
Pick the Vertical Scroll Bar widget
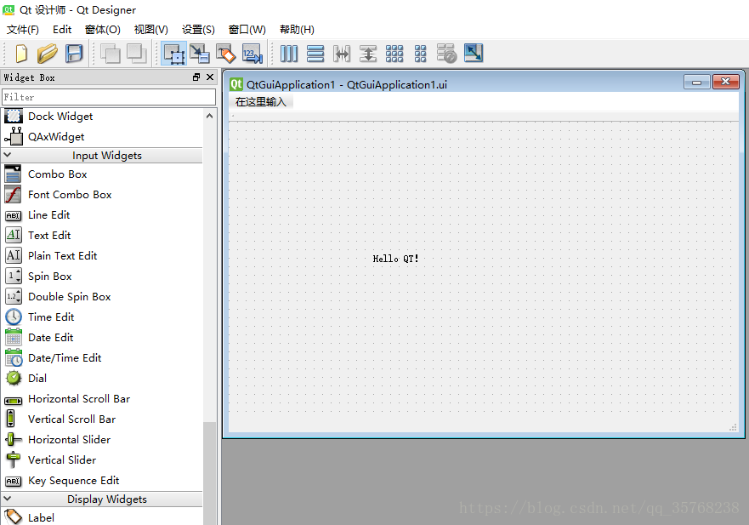(103, 419)
